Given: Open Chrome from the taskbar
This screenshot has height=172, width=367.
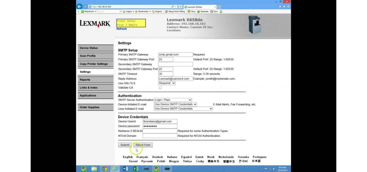Looking at the screenshot, I should tap(105, 169).
